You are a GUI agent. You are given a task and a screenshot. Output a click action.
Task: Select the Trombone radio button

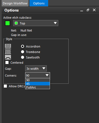pyautogui.click(x=22, y=52)
